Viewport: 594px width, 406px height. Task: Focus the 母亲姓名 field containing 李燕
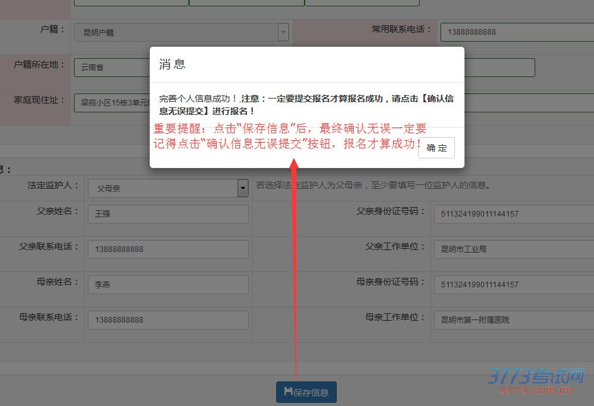[167, 285]
